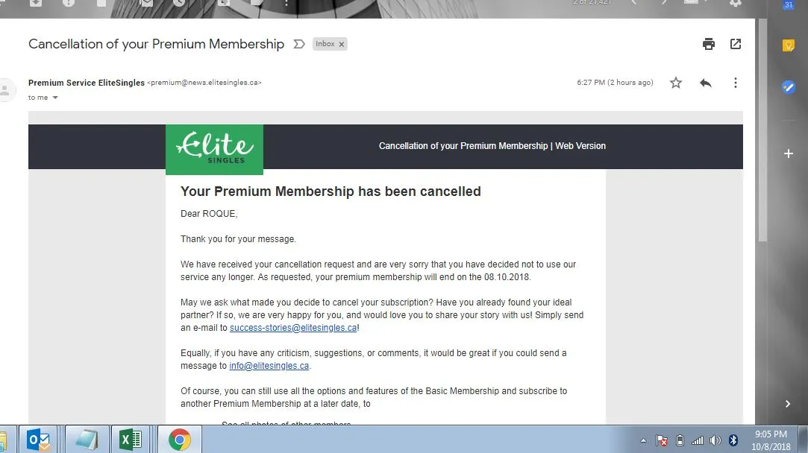Open Excel from the taskbar
808x453 pixels.
coord(131,440)
